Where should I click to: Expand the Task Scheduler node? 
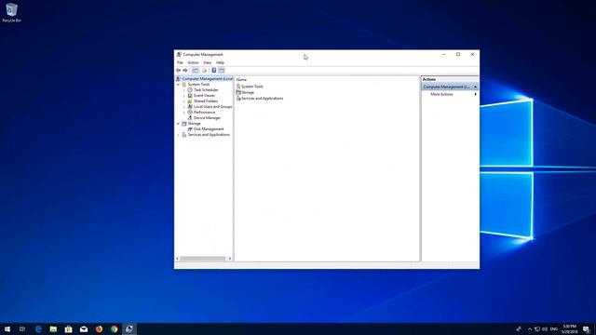pyautogui.click(x=184, y=90)
